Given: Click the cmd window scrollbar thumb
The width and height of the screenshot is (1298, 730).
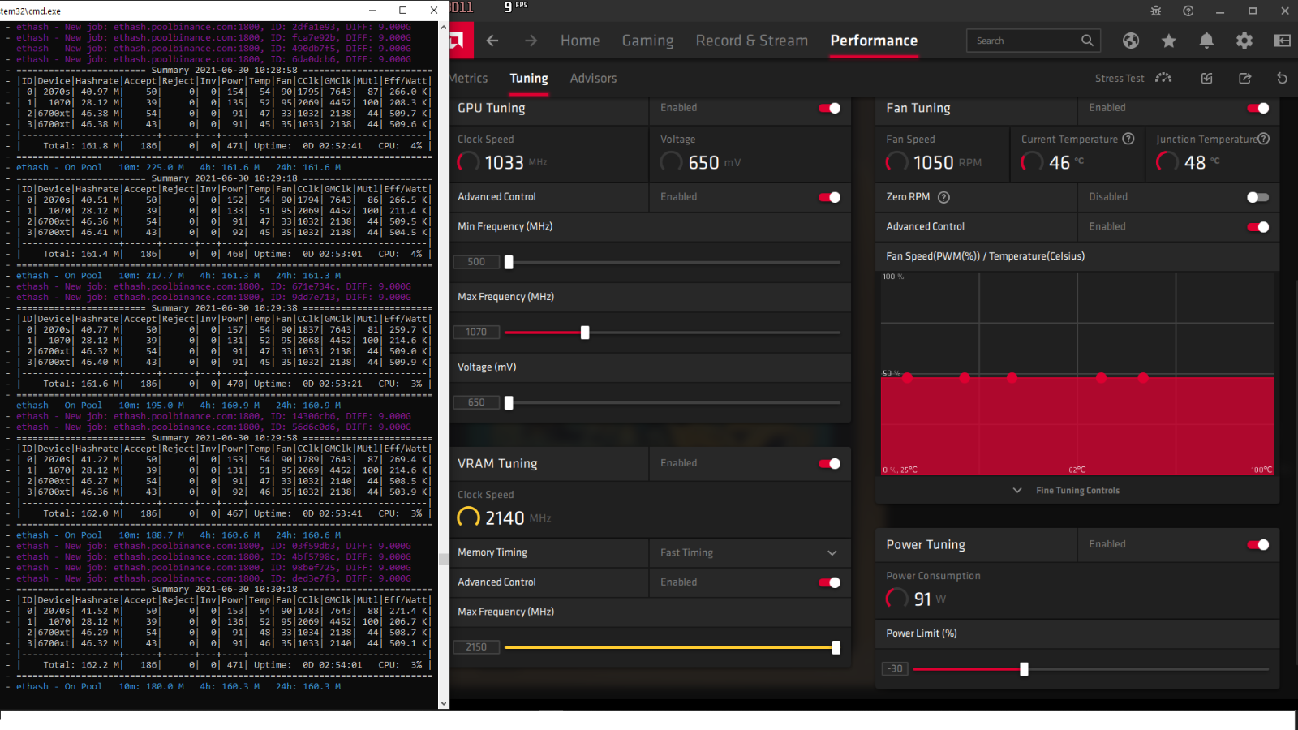Looking at the screenshot, I should [444, 560].
